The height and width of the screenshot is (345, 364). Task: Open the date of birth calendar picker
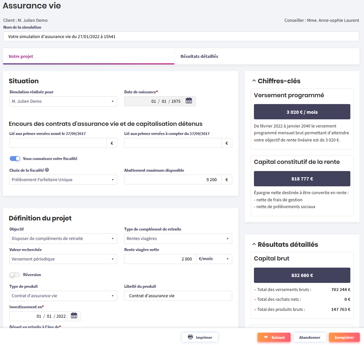[x=189, y=101]
